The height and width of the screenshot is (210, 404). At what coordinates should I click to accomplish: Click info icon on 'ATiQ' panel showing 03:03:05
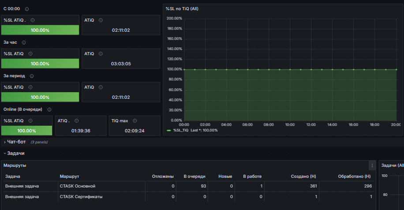tap(101, 54)
